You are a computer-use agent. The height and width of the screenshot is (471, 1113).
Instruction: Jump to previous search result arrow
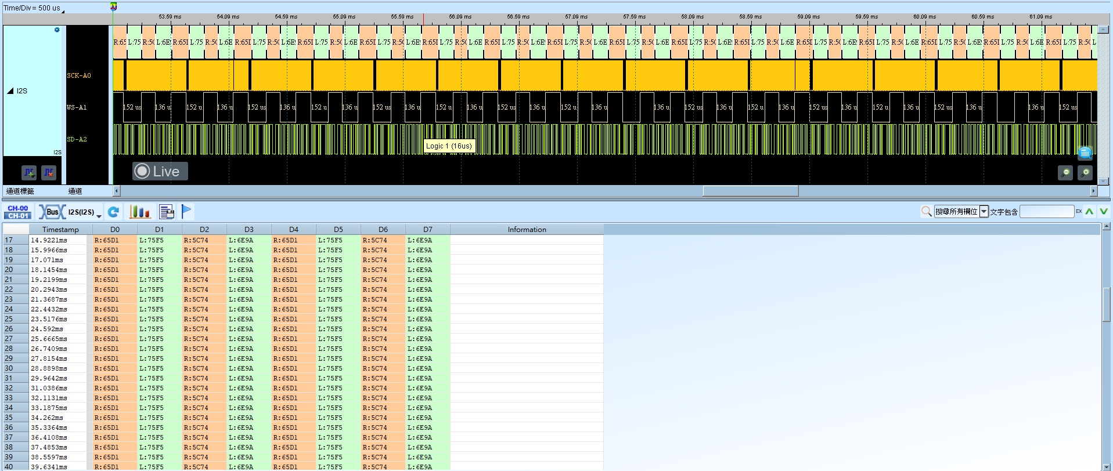tap(1090, 212)
